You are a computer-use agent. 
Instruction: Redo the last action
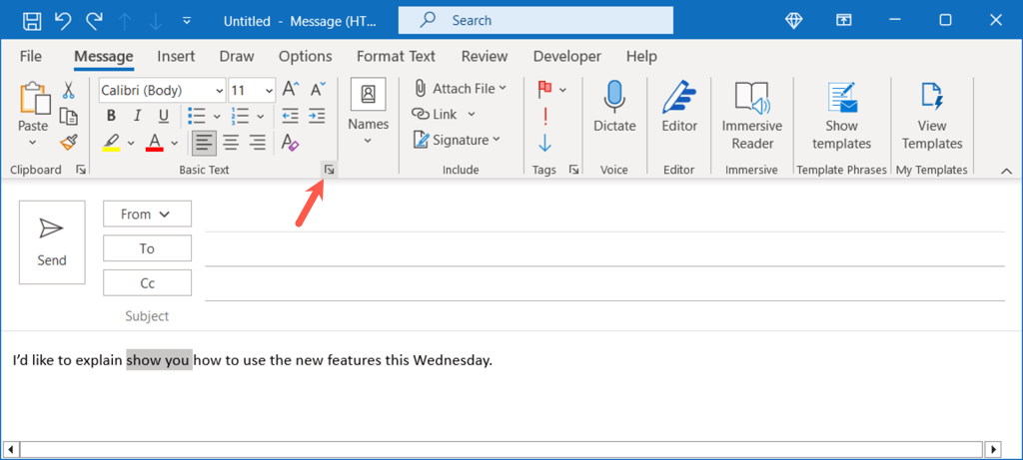(x=93, y=21)
